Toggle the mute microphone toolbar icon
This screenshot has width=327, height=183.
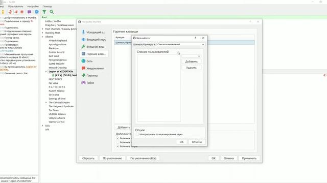(10, 12)
